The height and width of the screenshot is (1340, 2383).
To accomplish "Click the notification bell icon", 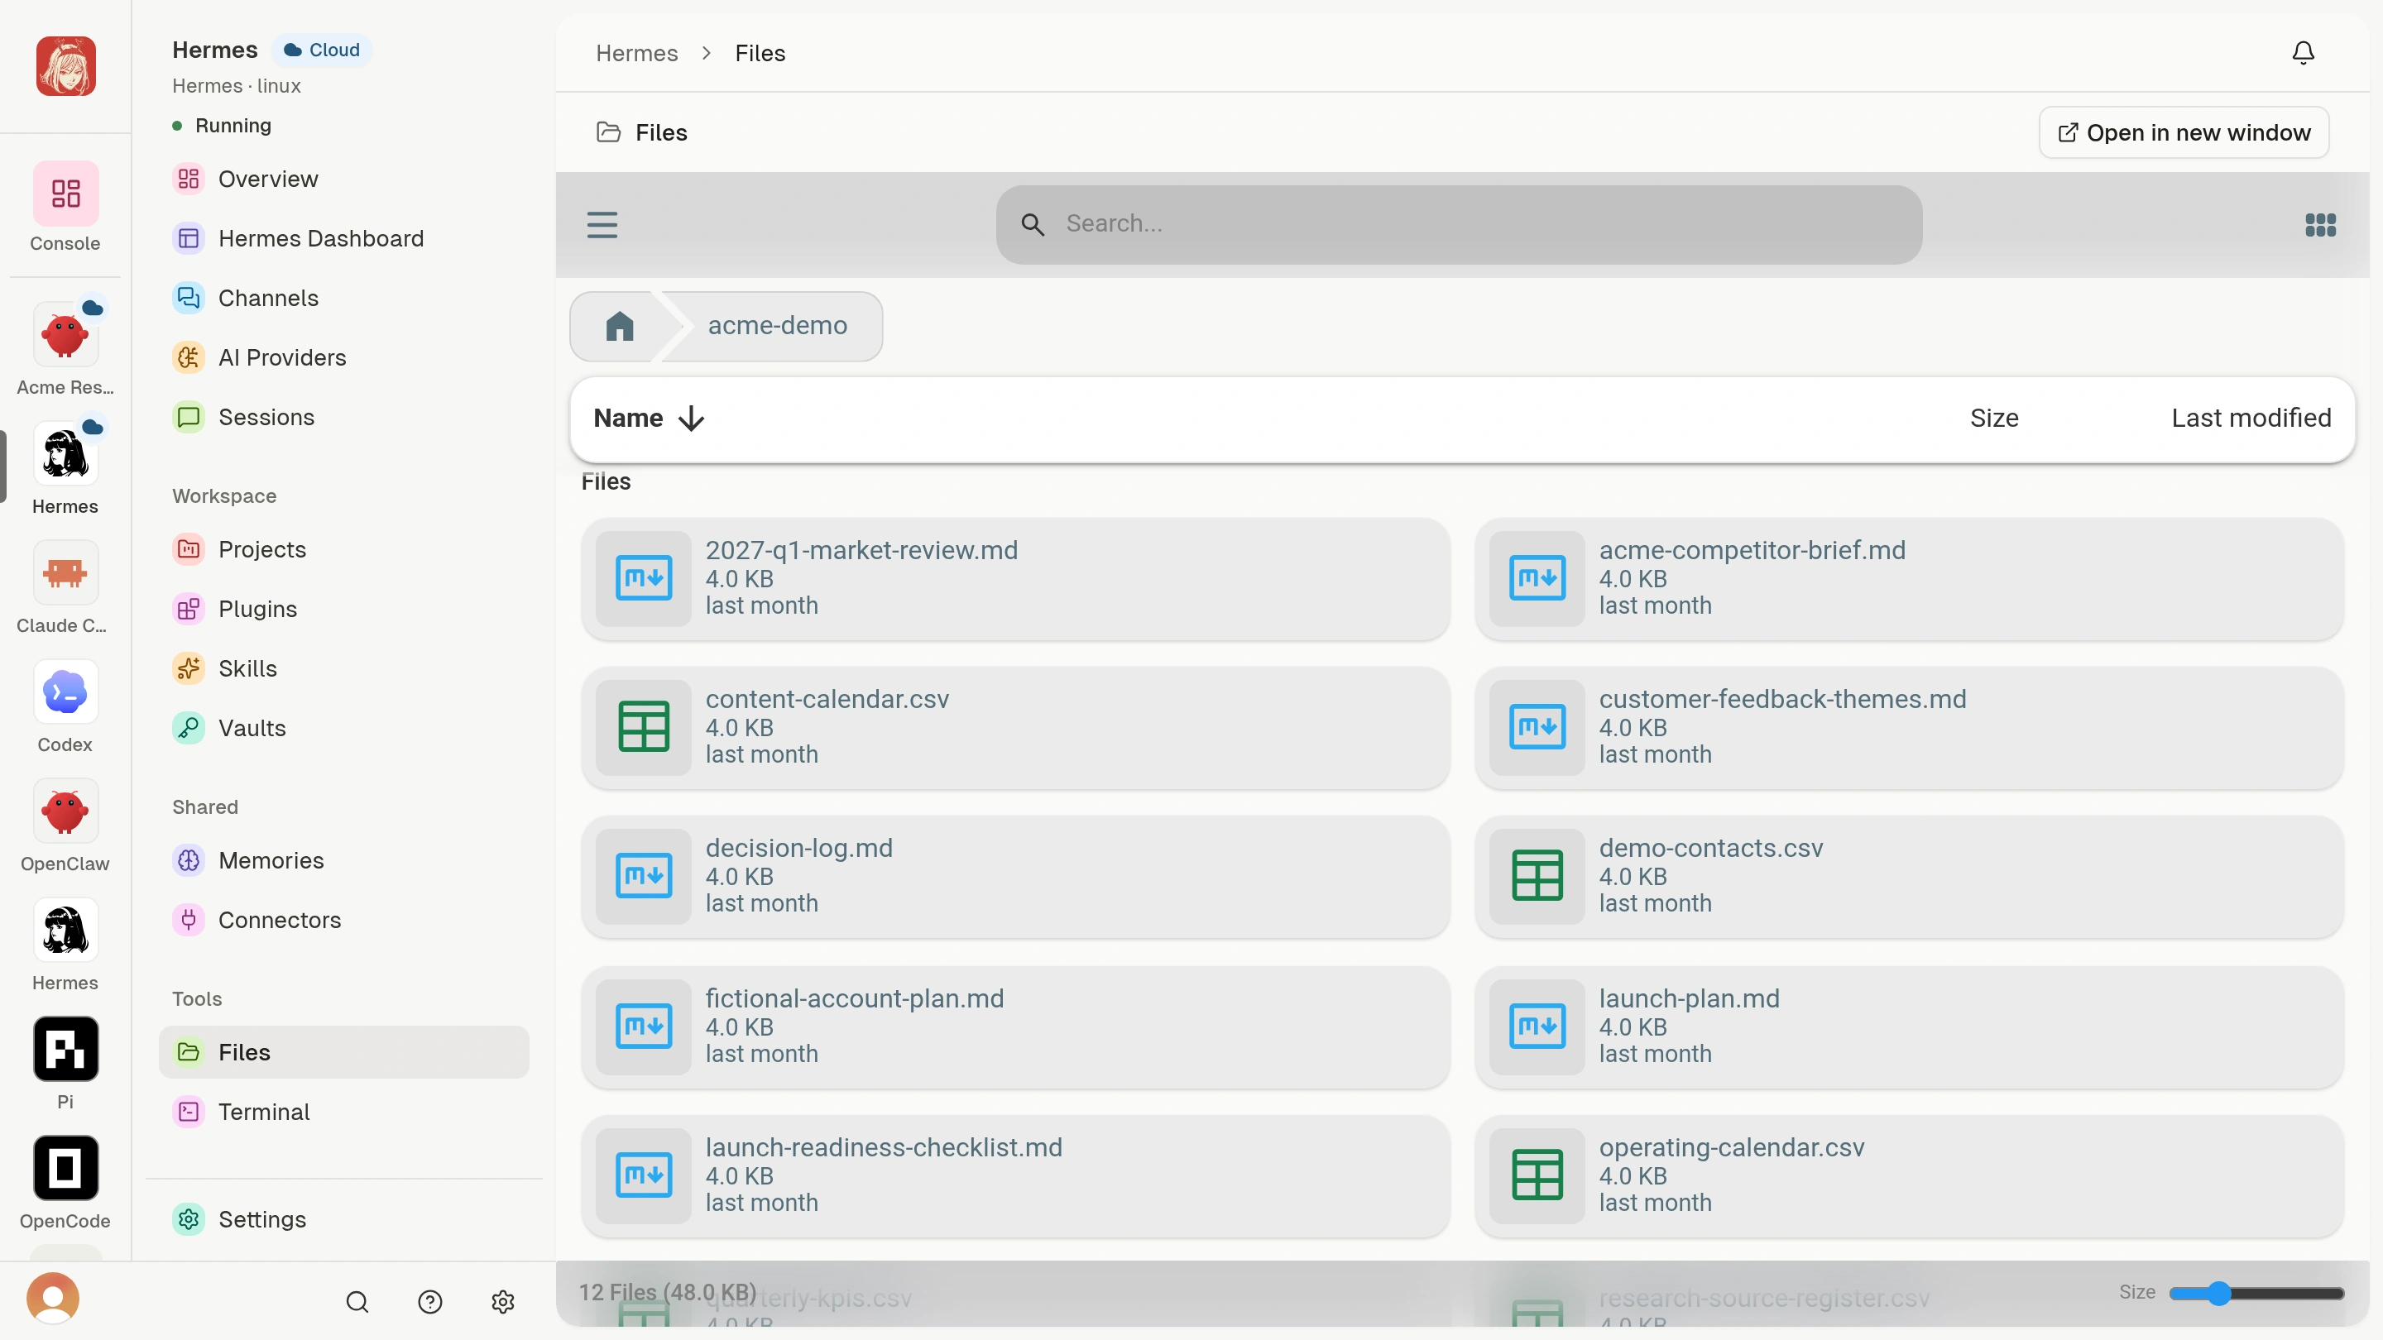I will [2303, 53].
